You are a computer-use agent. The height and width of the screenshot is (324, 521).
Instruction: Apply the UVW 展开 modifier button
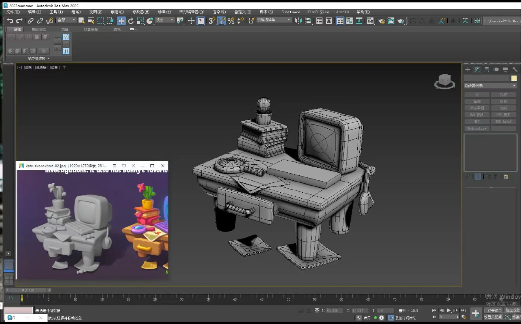(504, 115)
